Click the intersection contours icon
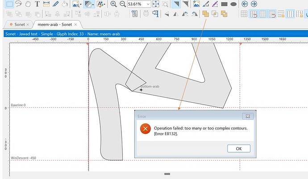This screenshot has width=308, height=179. [215, 14]
